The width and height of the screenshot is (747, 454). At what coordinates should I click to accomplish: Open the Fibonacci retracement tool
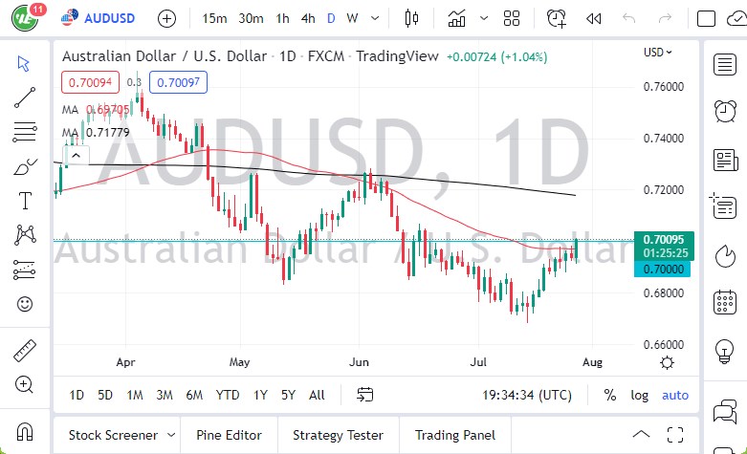25,131
